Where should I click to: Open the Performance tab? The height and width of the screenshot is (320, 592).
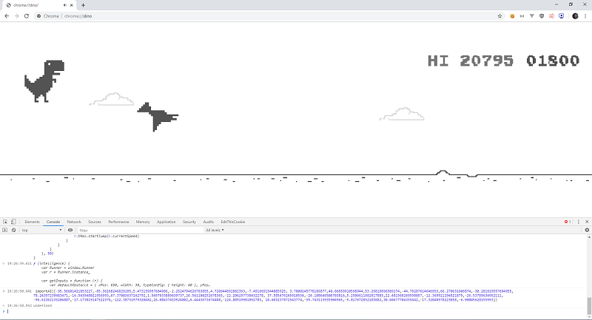pos(118,222)
